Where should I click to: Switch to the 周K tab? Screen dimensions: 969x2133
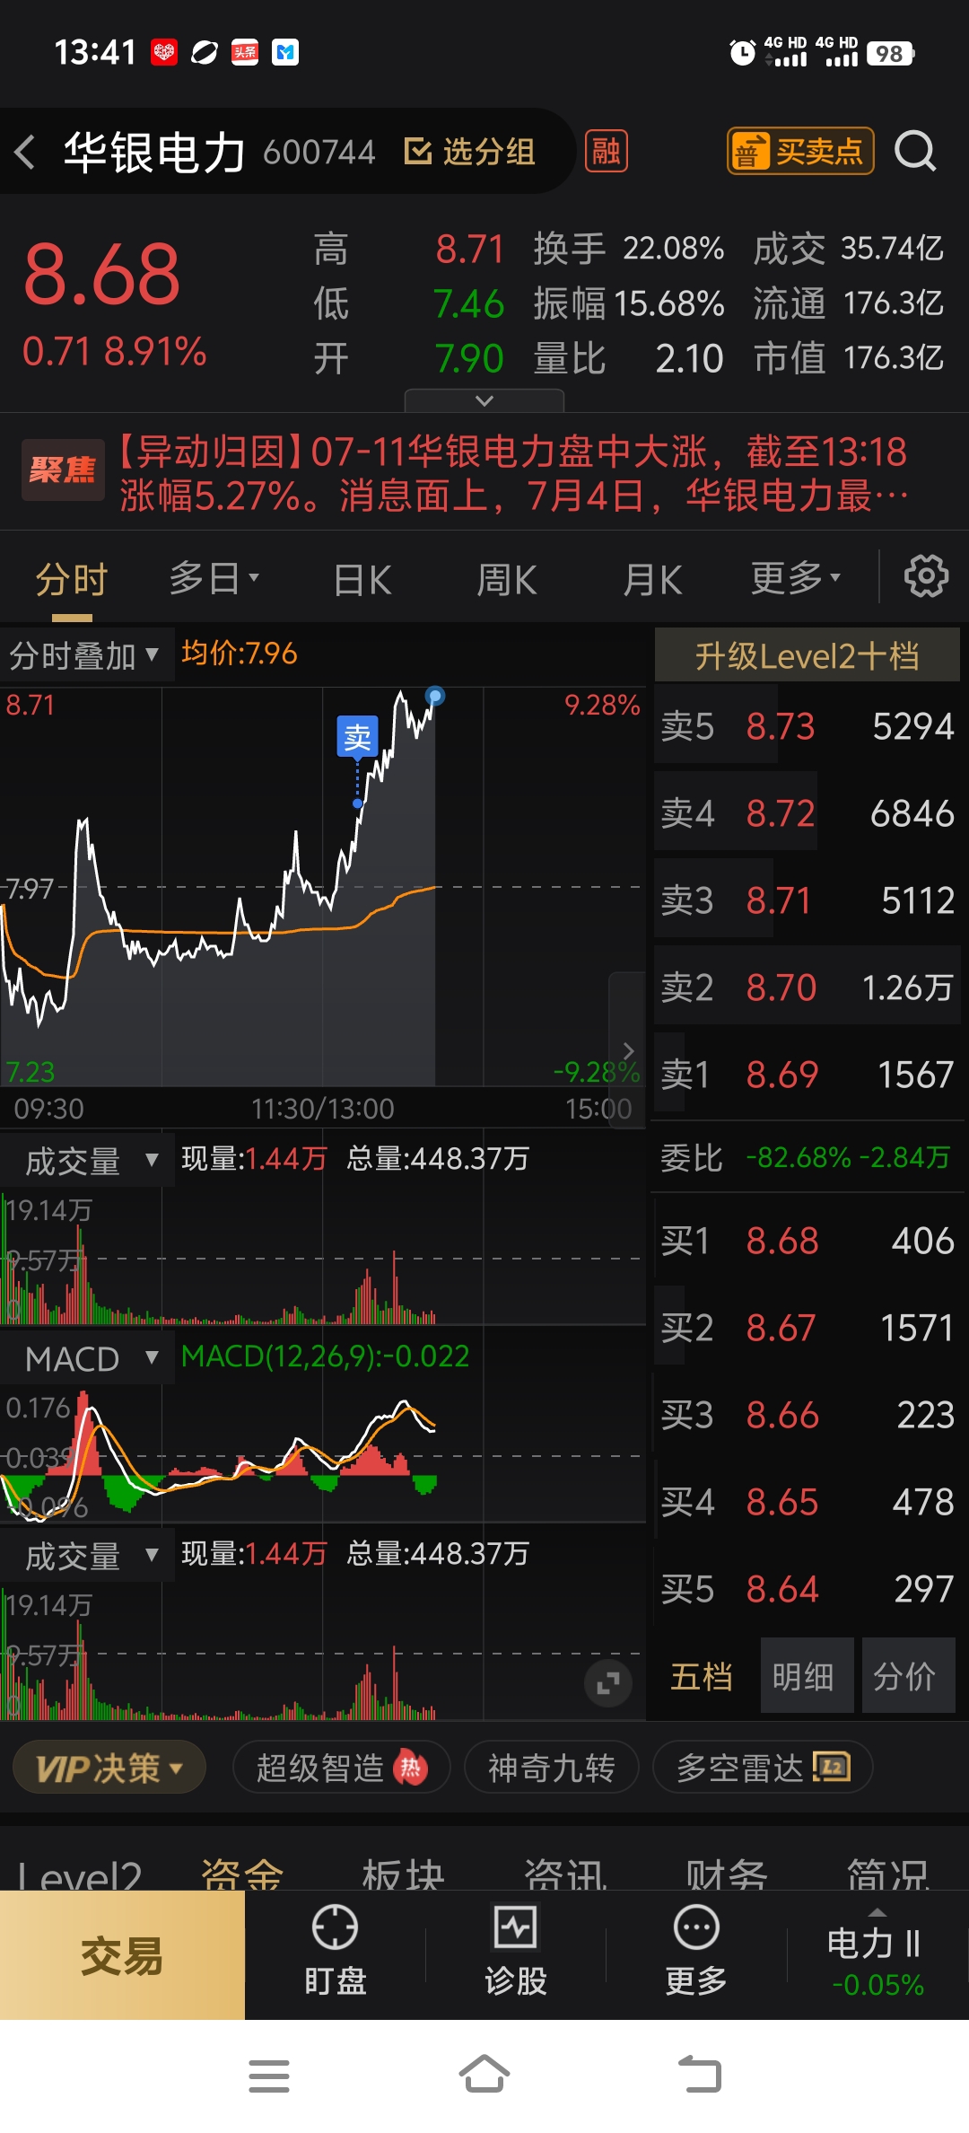[x=507, y=579]
